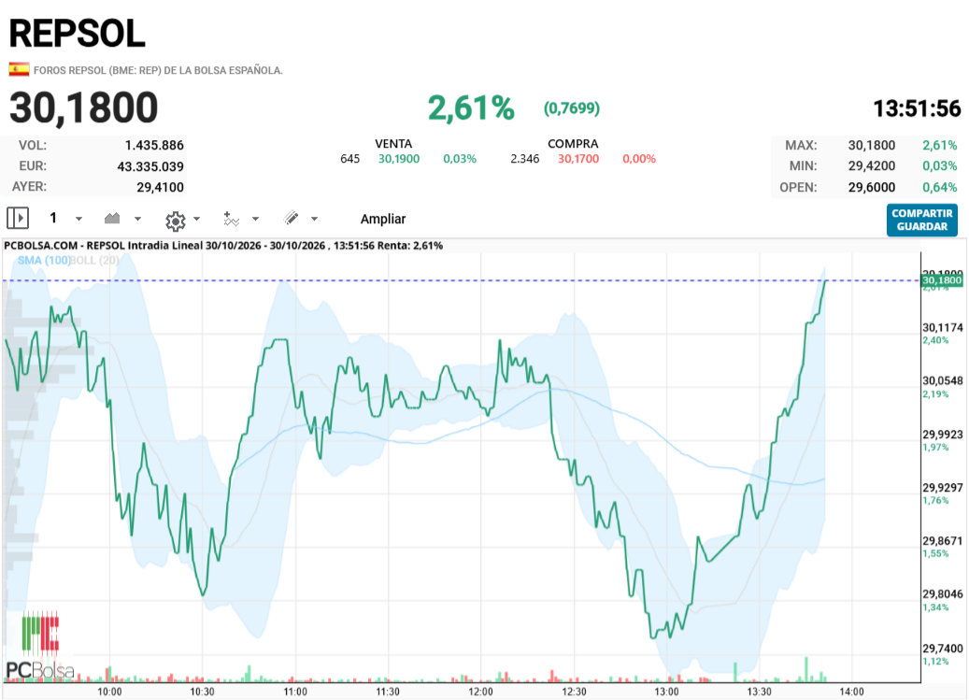Click the Ampliar button

[383, 219]
